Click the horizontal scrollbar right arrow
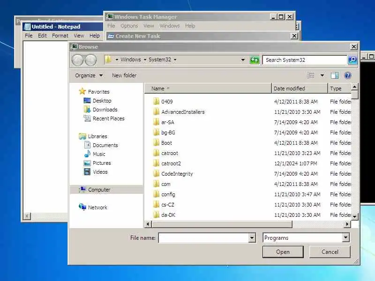Viewport: 375px width, 281px height. tap(347, 224)
